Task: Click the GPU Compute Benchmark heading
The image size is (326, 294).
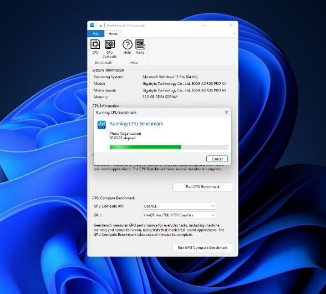Action: 114,198
